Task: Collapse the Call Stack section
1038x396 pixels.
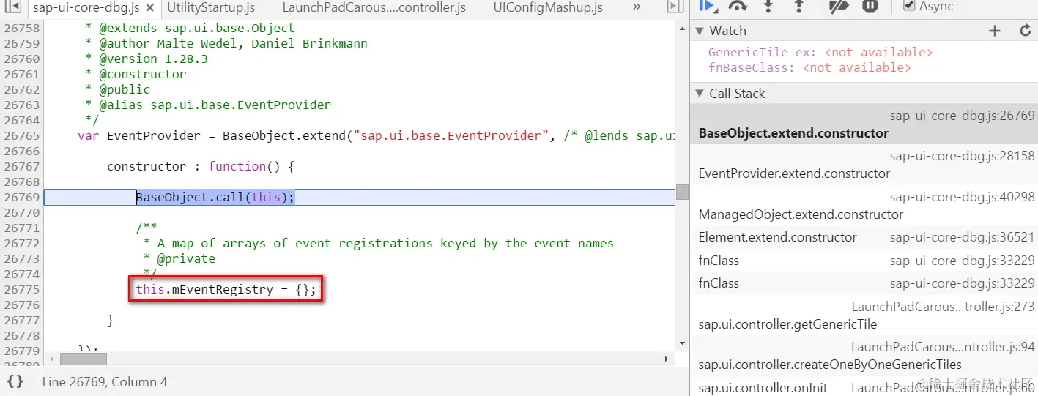Action: click(699, 94)
